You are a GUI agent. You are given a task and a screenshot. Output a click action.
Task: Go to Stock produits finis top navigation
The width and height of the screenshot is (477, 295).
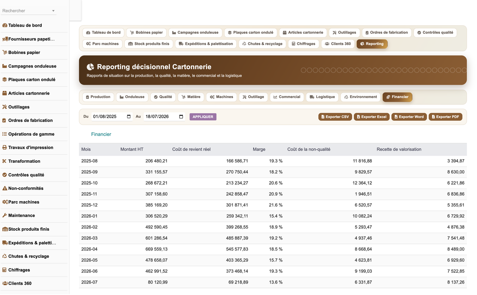coord(149,44)
